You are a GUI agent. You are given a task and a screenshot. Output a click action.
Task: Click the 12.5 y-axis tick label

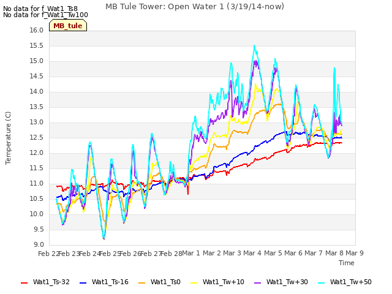[x=37, y=137]
